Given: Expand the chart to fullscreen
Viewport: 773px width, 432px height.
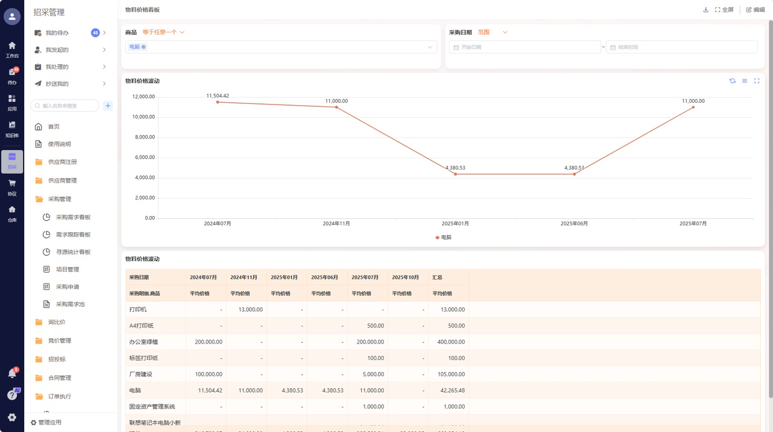Looking at the screenshot, I should (x=757, y=81).
